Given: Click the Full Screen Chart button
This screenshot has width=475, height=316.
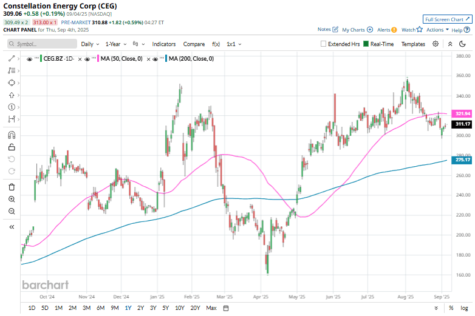Looking at the screenshot, I should click(447, 19).
